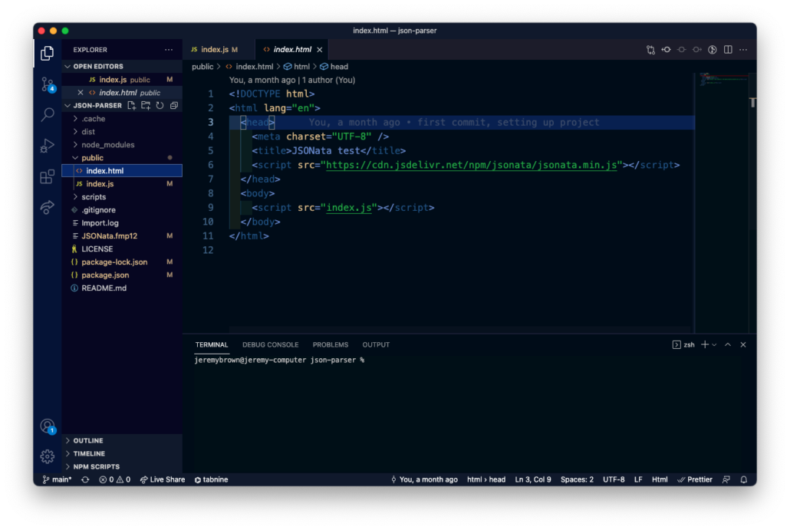The image size is (790, 530).
Task: Toggle maximize panel size chevron
Action: click(728, 344)
